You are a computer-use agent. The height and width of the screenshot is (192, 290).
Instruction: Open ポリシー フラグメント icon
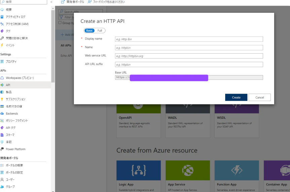2,121
